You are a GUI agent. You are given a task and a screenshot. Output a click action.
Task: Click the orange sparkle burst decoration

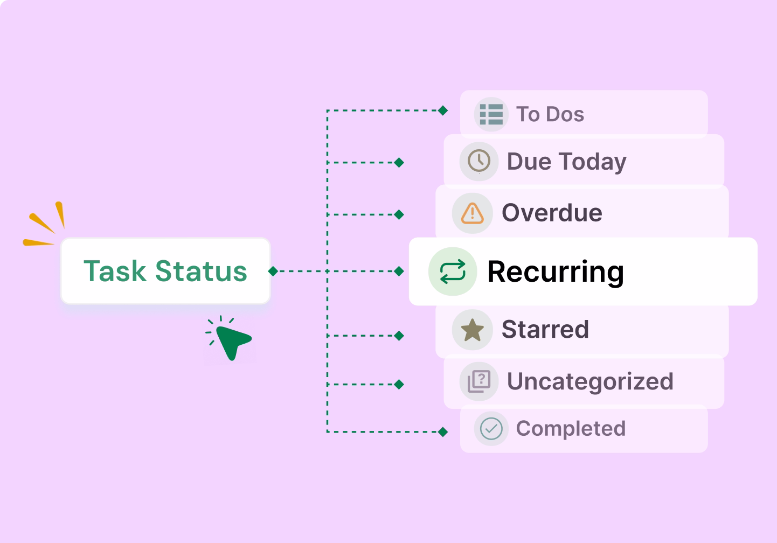click(x=45, y=225)
